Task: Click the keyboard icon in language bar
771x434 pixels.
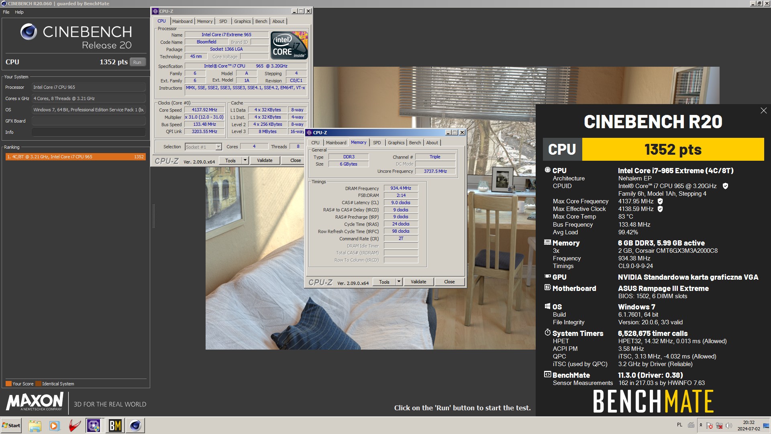Action: pos(691,425)
